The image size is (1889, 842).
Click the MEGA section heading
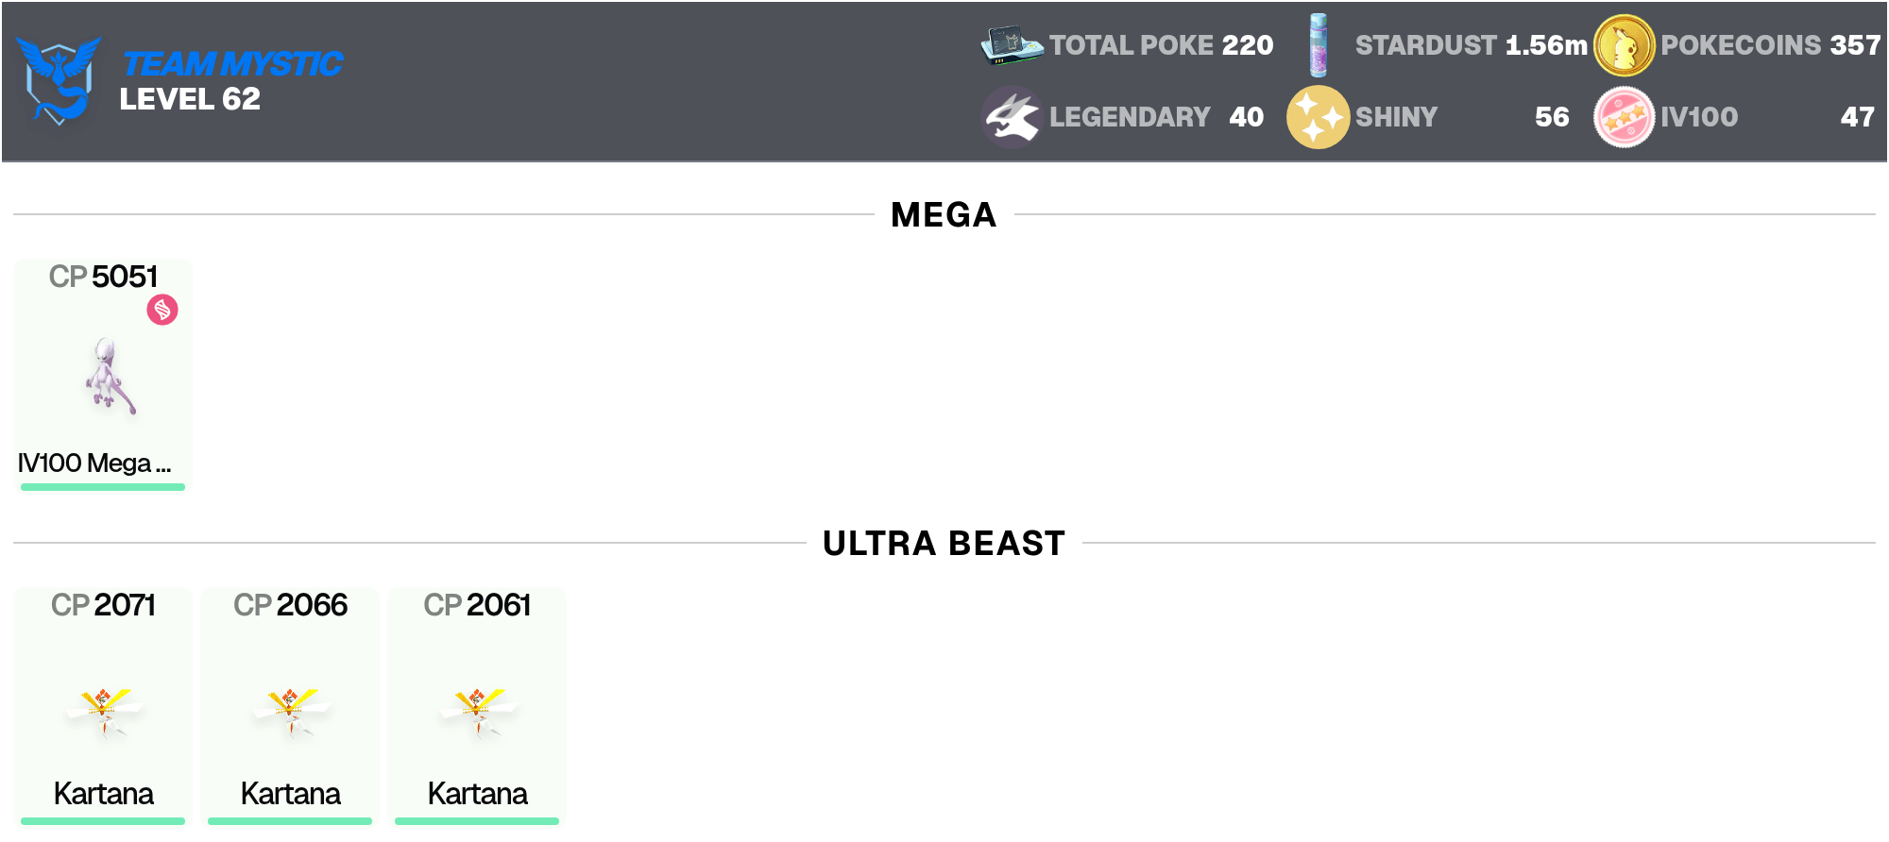point(944,215)
